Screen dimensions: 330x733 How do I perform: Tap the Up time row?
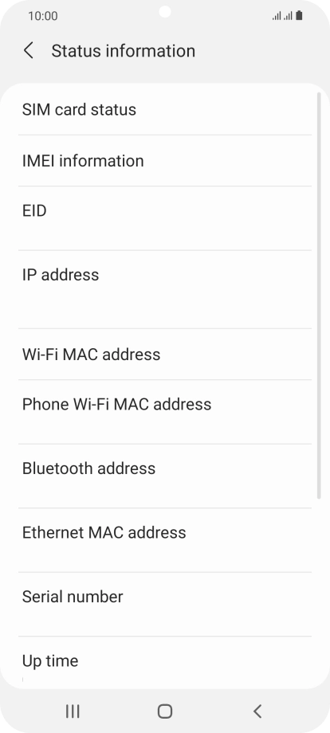coord(165,662)
